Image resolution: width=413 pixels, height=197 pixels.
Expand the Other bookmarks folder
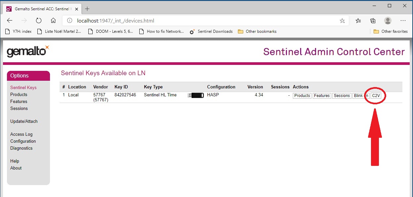click(x=257, y=31)
